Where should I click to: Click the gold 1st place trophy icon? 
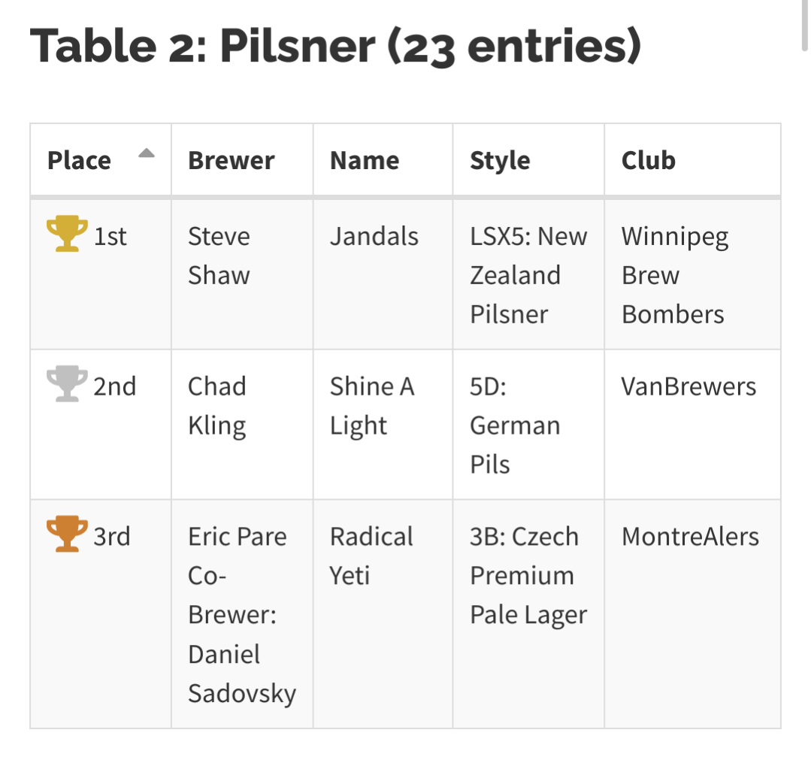coord(66,234)
